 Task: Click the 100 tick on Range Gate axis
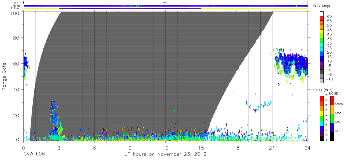(x=15, y=13)
